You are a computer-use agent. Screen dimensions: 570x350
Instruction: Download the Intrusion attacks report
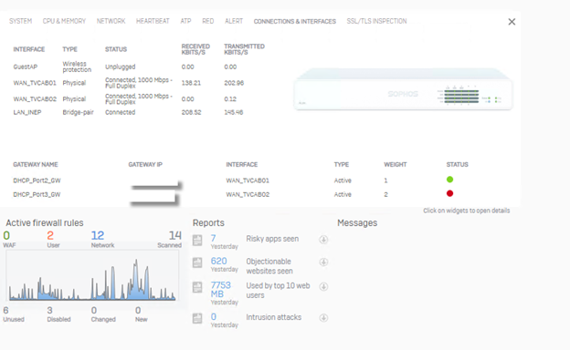pos(323,318)
